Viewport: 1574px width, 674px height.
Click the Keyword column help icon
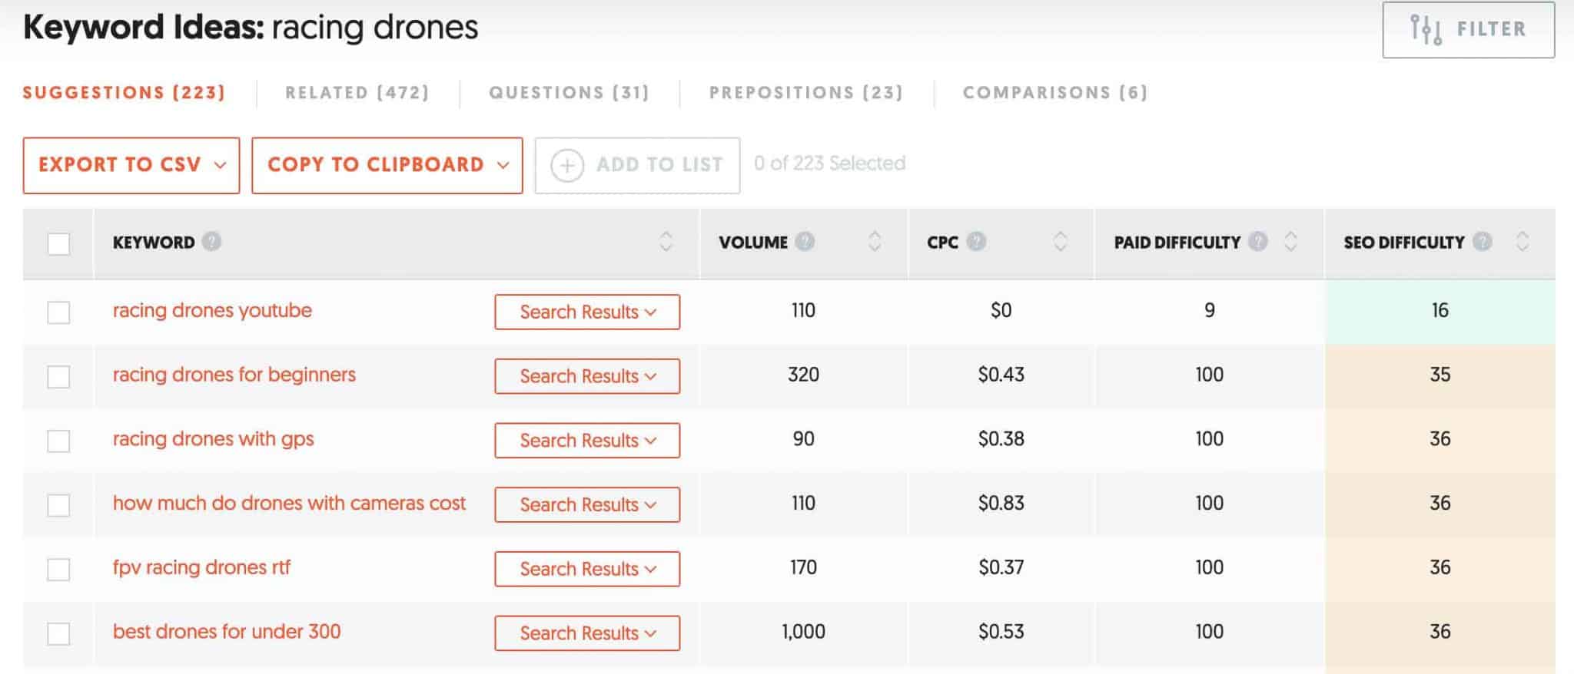211,242
